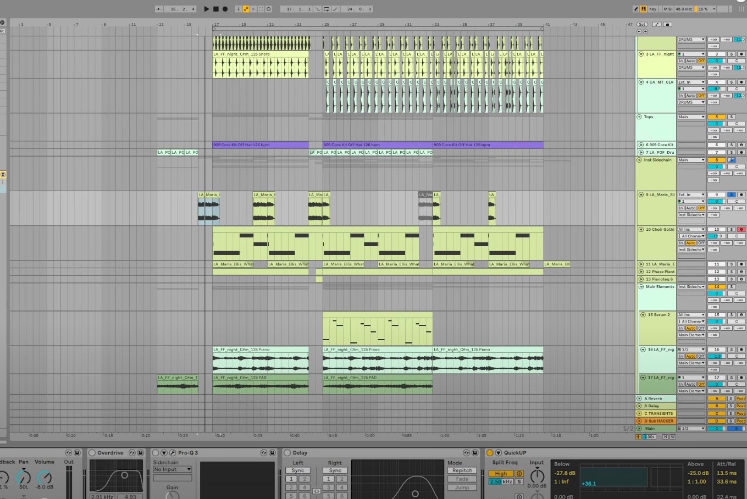
Task: Toggle the Session Record circle button
Action: (269, 9)
